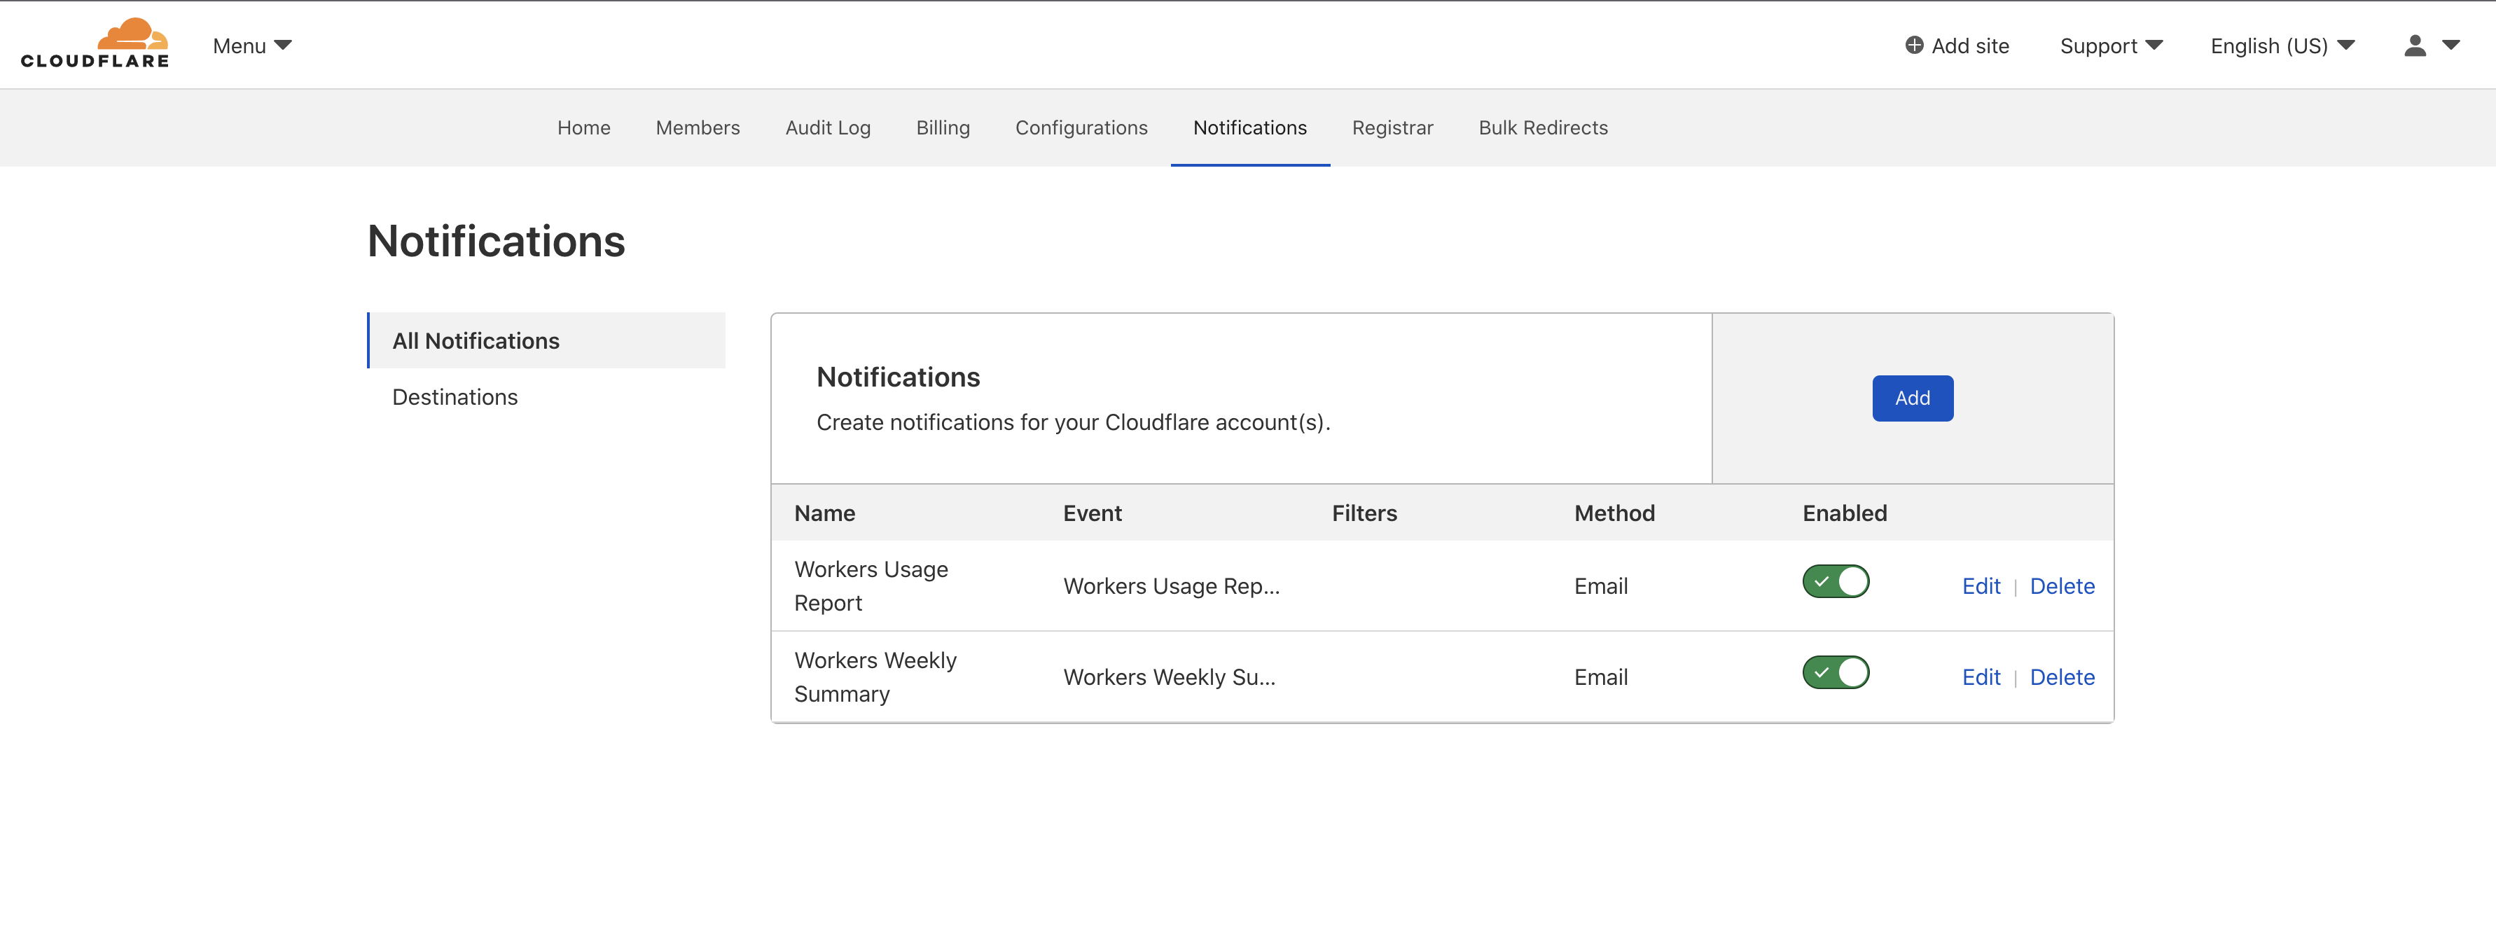Disable the Workers Usage Report notification

click(1835, 581)
